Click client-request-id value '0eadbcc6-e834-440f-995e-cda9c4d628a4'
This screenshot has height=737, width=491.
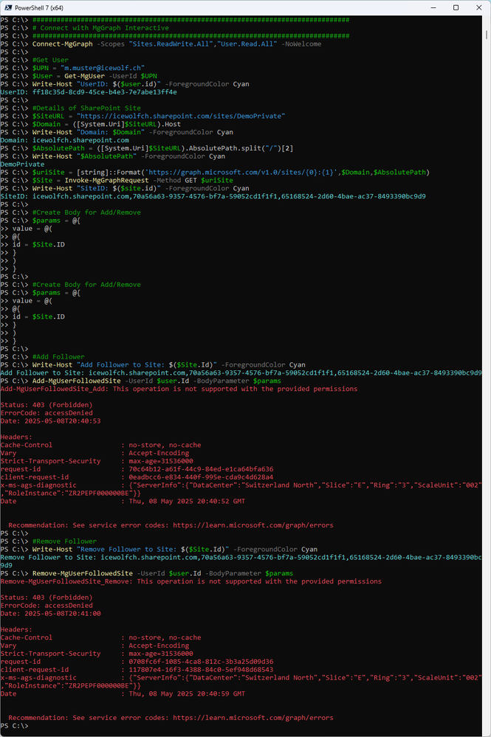click(x=202, y=477)
